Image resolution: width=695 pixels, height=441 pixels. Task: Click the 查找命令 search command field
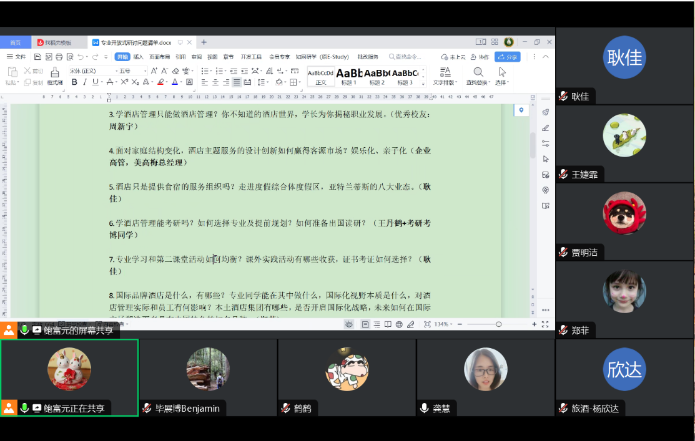[405, 57]
